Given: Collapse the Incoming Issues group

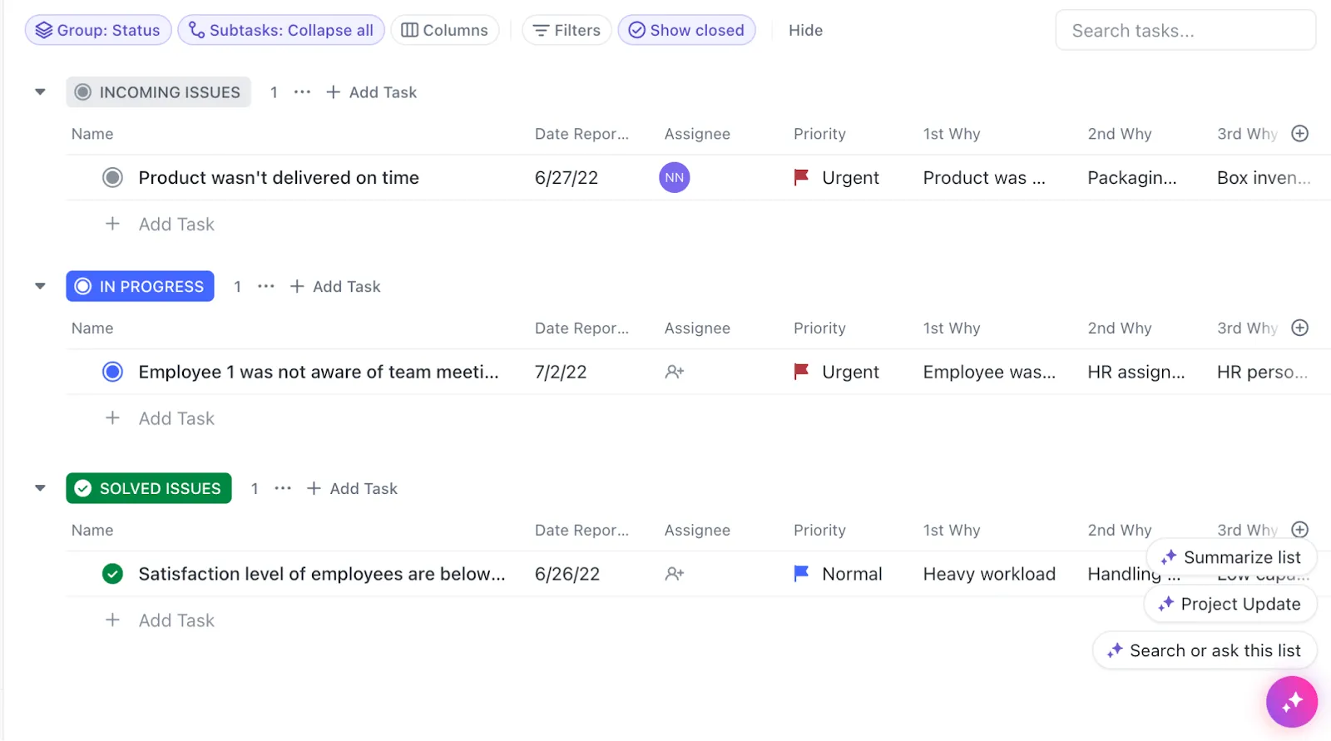Looking at the screenshot, I should pos(40,92).
